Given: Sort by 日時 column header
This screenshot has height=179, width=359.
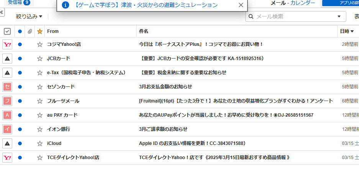Looking at the screenshot, I should pos(346,31).
